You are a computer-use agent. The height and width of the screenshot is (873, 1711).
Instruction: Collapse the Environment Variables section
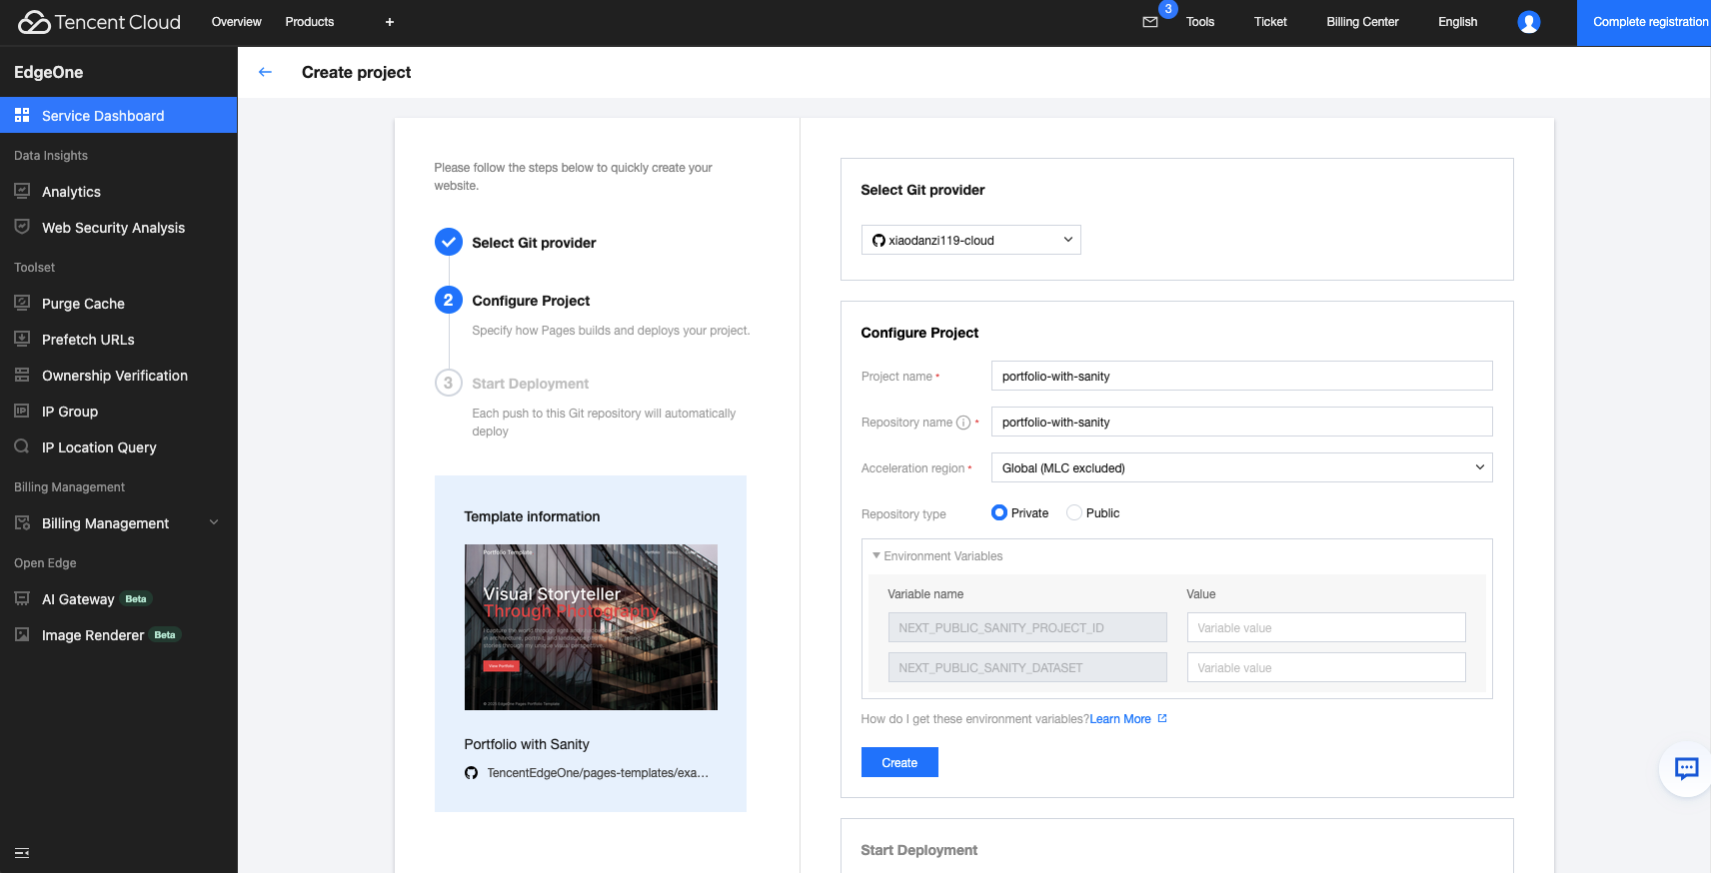pos(876,556)
